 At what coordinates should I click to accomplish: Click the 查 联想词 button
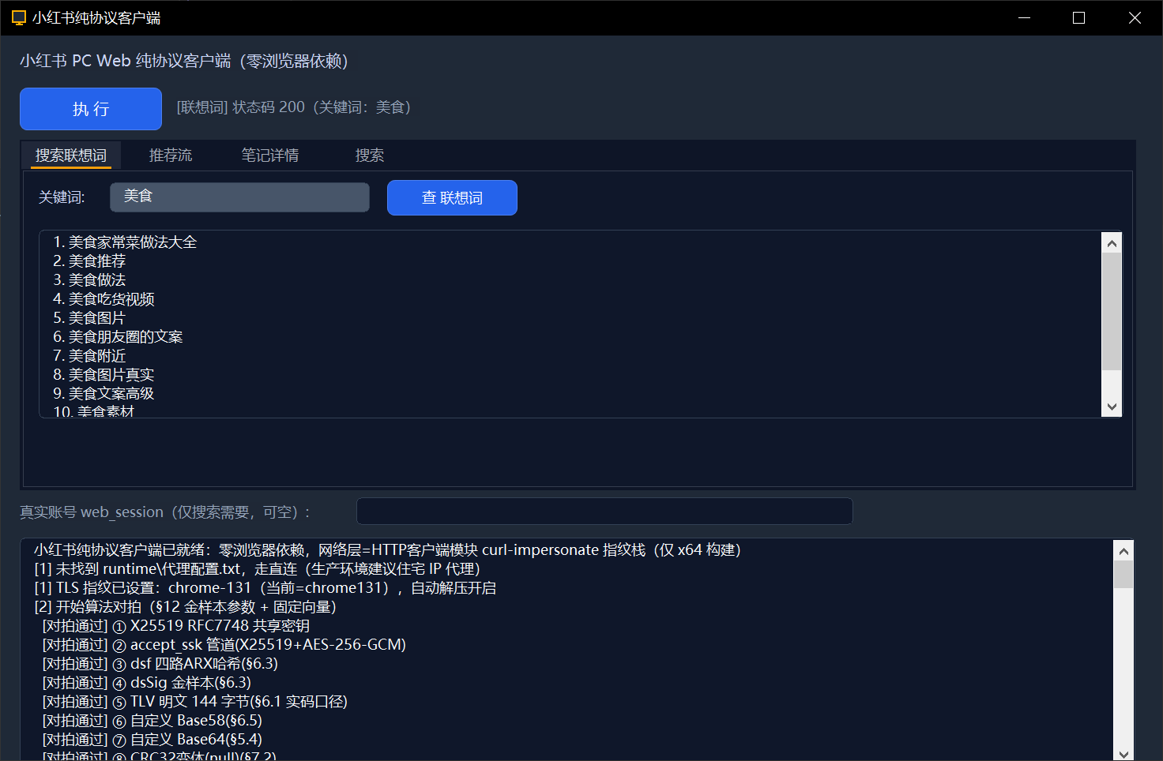(452, 197)
